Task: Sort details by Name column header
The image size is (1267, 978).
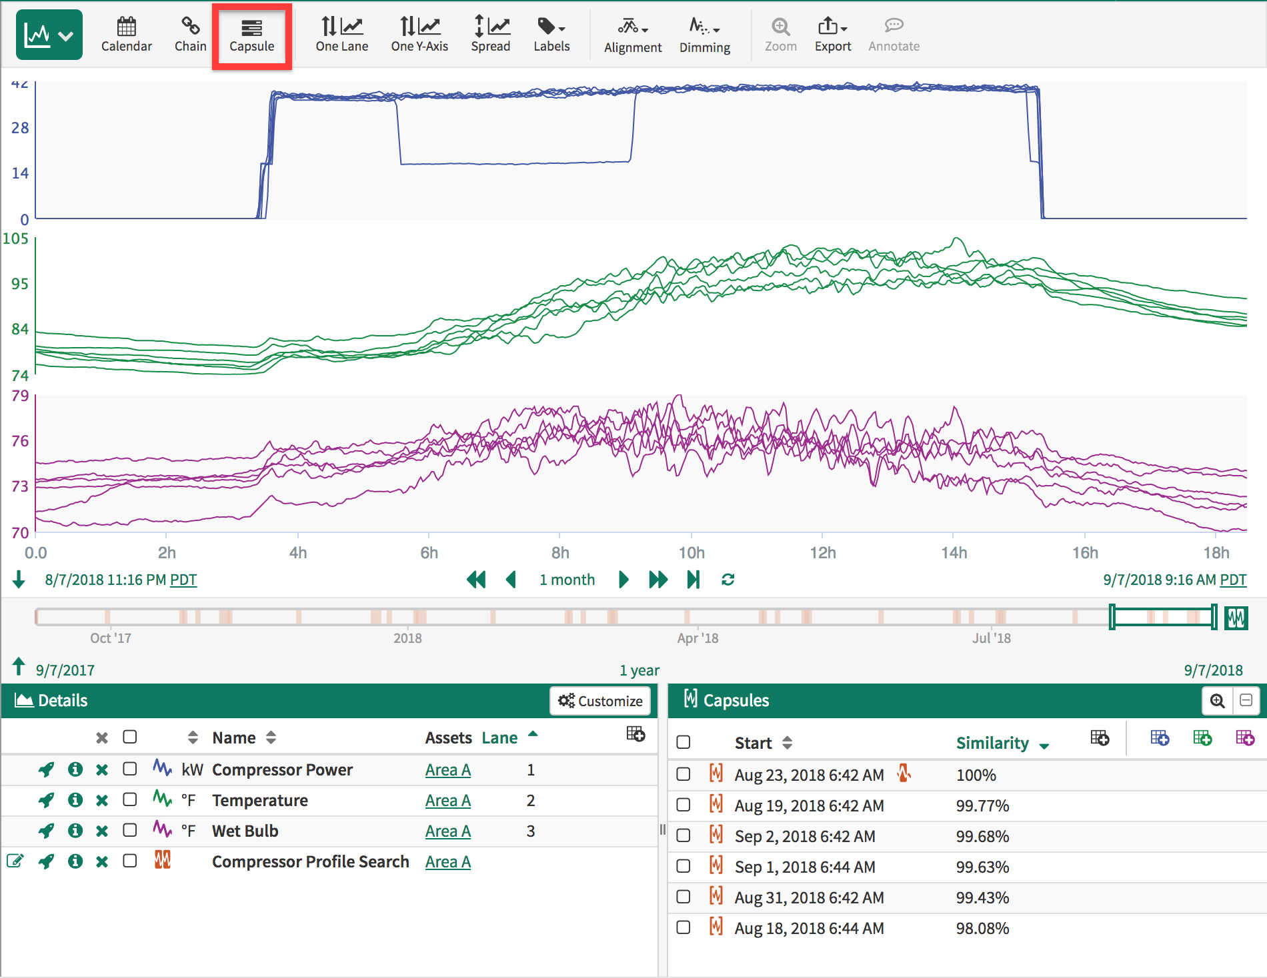Action: 234,737
